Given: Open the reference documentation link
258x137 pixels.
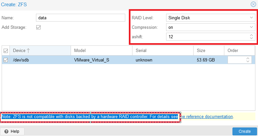Looking at the screenshot, I should click(209, 117).
